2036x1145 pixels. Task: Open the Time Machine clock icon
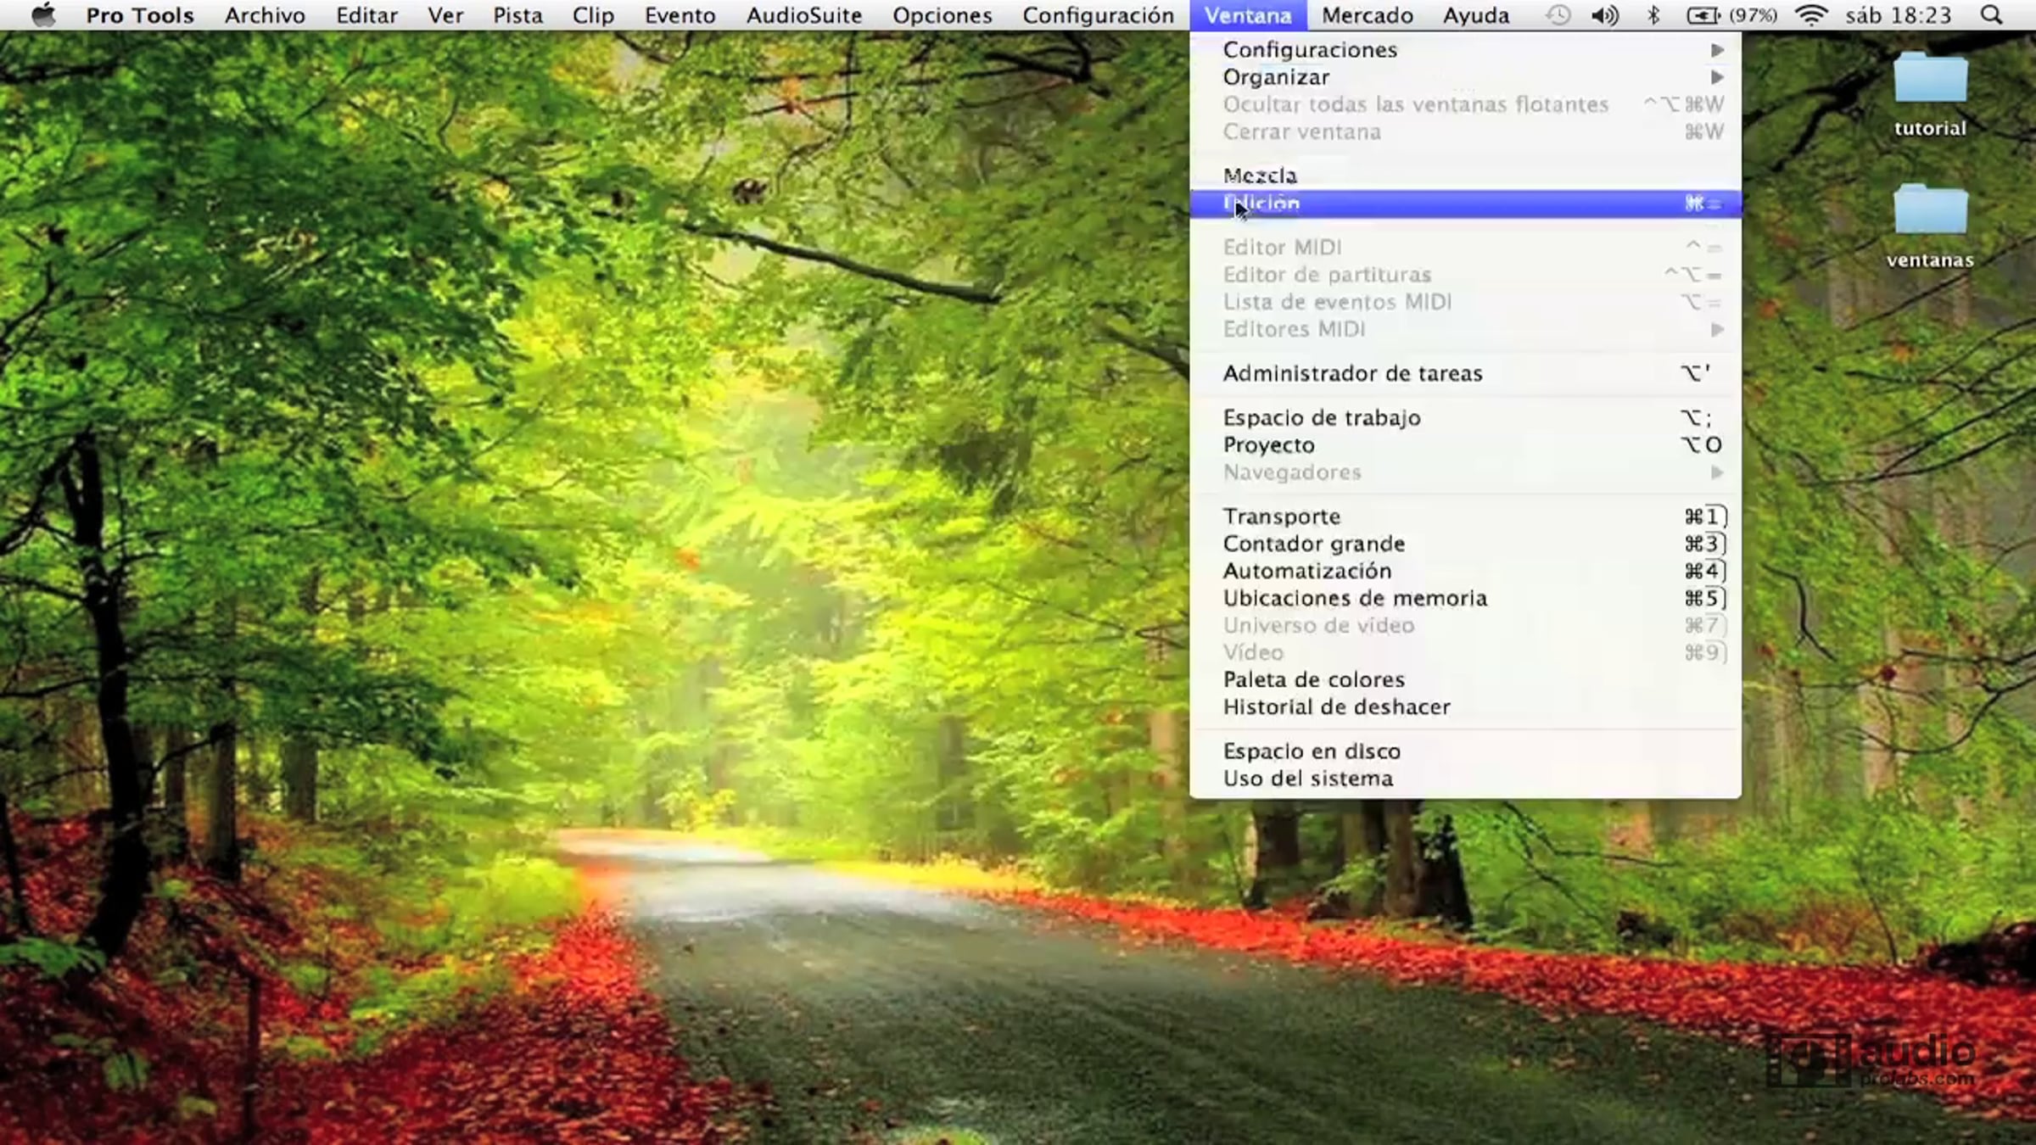(1558, 15)
